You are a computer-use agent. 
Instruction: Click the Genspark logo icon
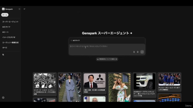[3, 9]
